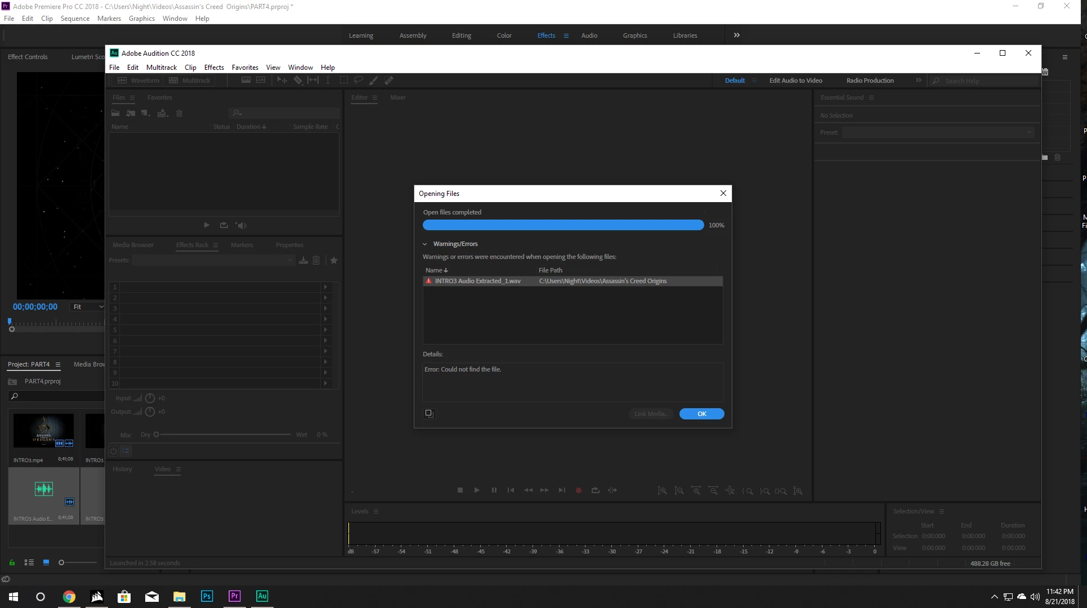The height and width of the screenshot is (608, 1087).
Task: Click the Link Media button
Action: (651, 414)
